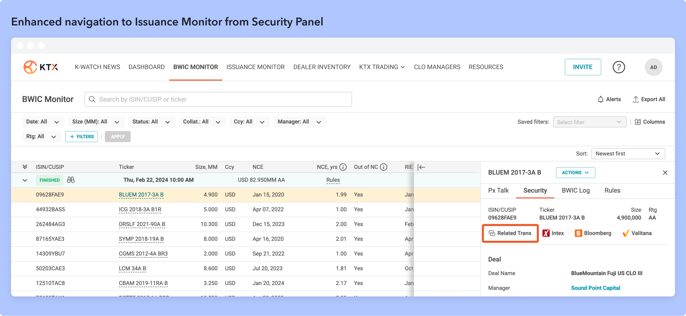686x316 pixels.
Task: Open the BLUEM 2017-3A B ticker link
Action: click(x=141, y=195)
